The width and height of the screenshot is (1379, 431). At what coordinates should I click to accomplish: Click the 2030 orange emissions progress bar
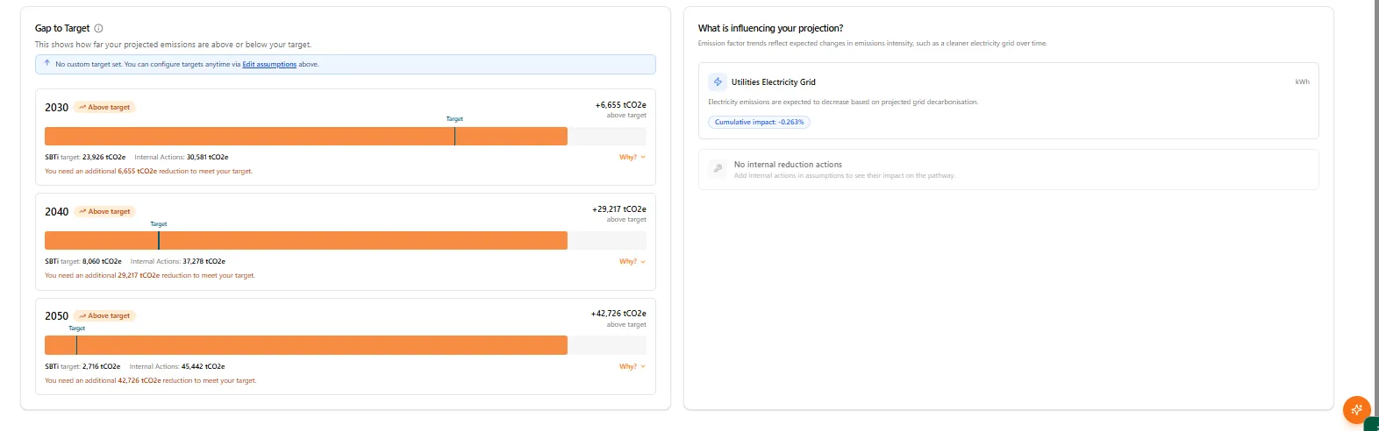(263, 136)
